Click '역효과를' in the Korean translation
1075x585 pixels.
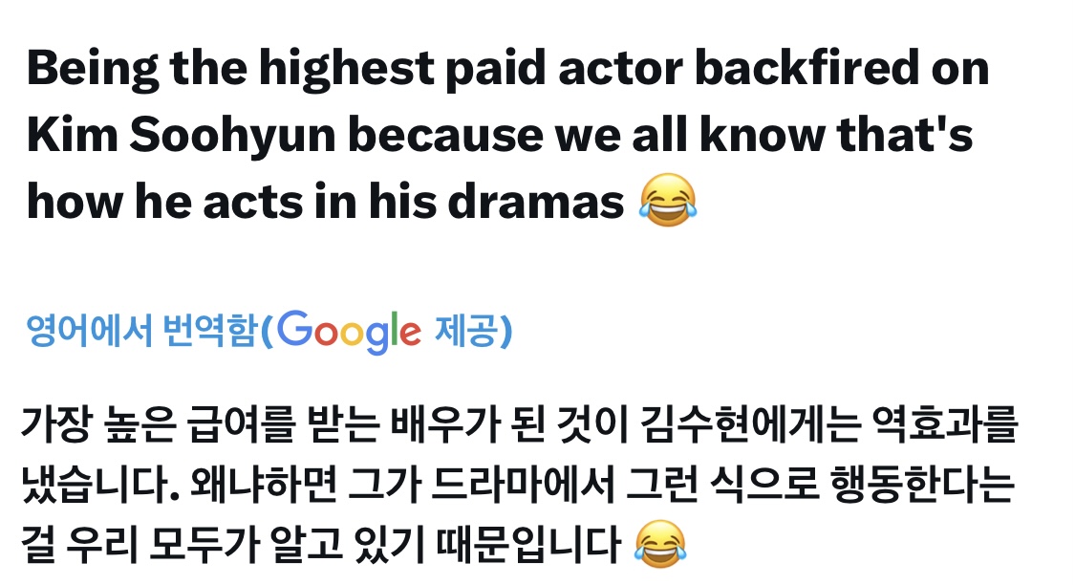coord(945,424)
